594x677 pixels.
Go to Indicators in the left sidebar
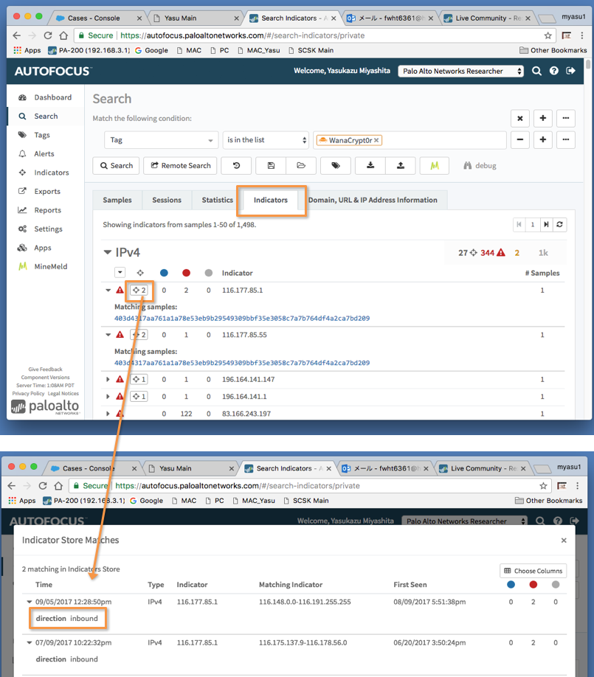click(x=44, y=173)
